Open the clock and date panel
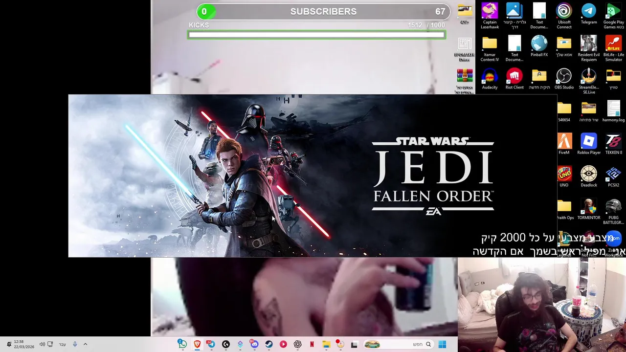The image size is (626, 352). 24,344
